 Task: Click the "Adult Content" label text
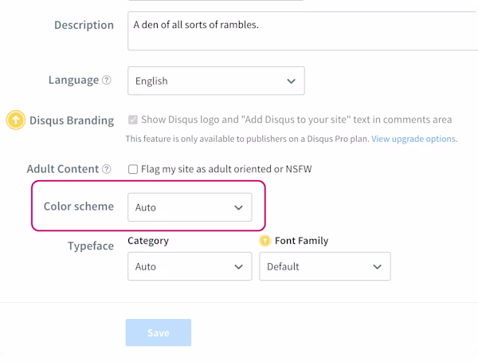pyautogui.click(x=62, y=169)
